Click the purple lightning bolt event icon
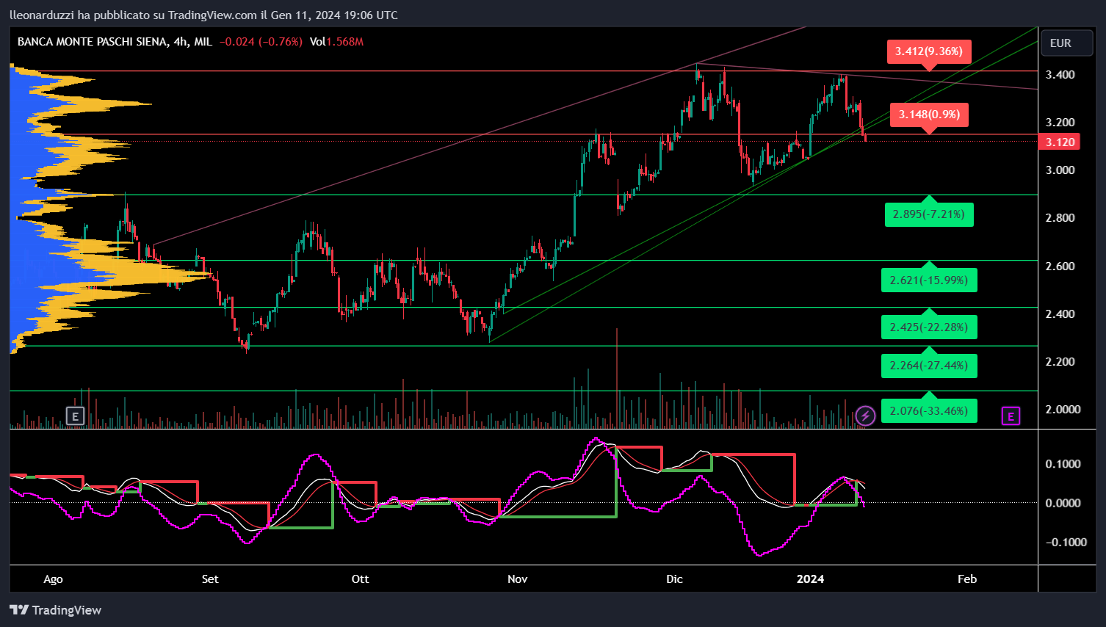Viewport: 1106px width, 627px height. tap(866, 416)
